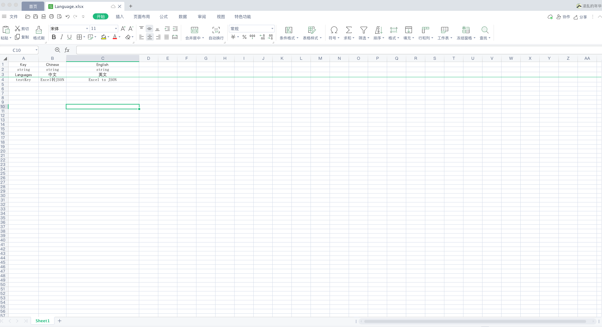This screenshot has height=327, width=602.
Task: Open the 数据 ribbon tab
Action: pos(182,17)
